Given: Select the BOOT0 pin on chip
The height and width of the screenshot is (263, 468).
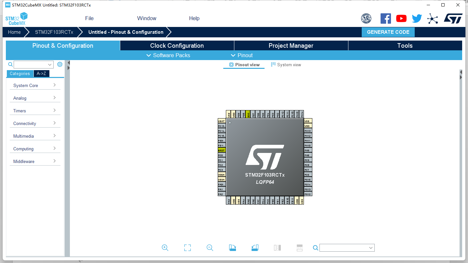Looking at the screenshot, I should (248, 114).
